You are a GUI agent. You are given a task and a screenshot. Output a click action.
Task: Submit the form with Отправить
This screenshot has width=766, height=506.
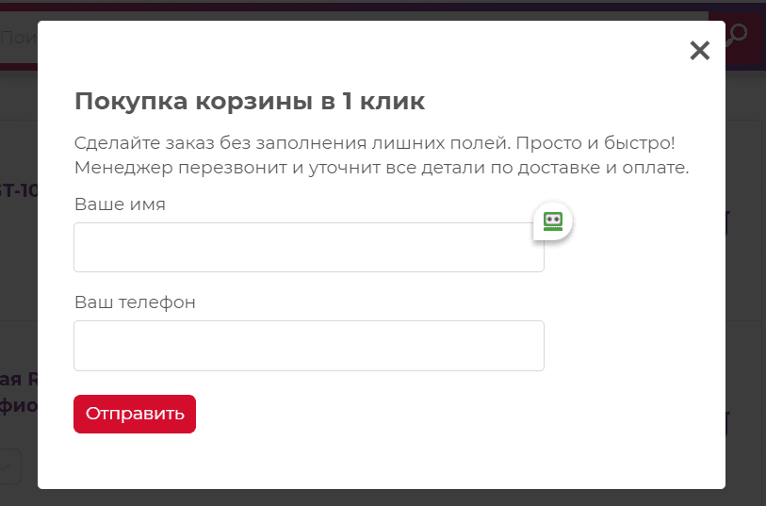[135, 415]
